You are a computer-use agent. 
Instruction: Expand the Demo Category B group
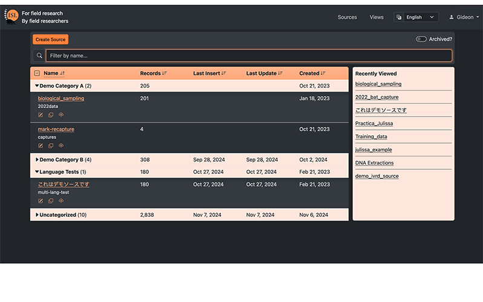(x=37, y=160)
